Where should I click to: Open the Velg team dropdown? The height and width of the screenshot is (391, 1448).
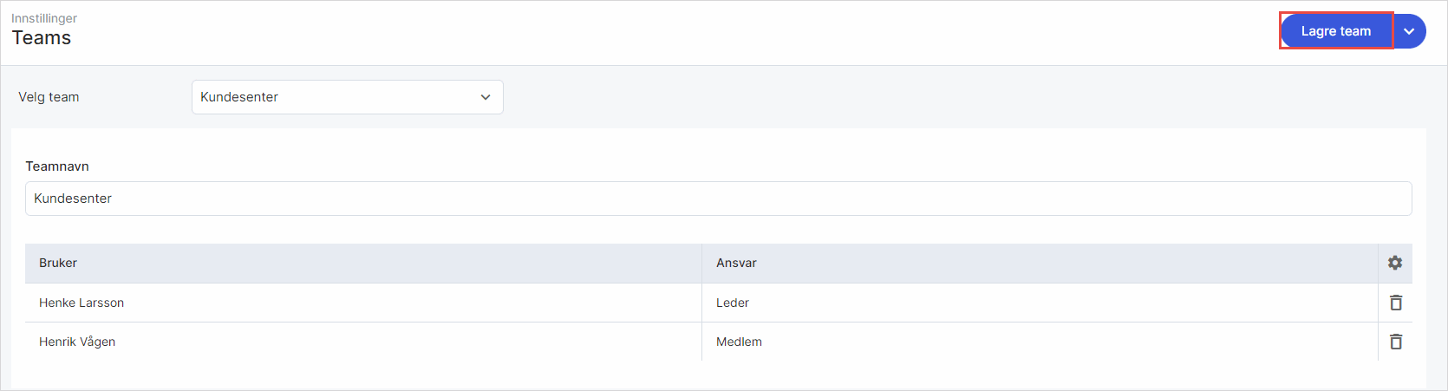(x=347, y=97)
